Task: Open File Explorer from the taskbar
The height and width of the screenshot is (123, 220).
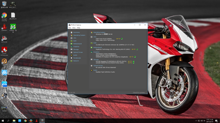Action: coord(14,121)
